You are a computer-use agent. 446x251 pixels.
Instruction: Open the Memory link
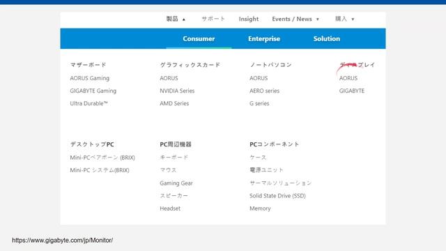click(260, 208)
